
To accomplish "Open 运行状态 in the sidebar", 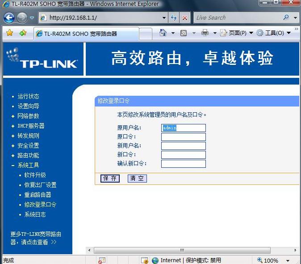I will pyautogui.click(x=29, y=96).
